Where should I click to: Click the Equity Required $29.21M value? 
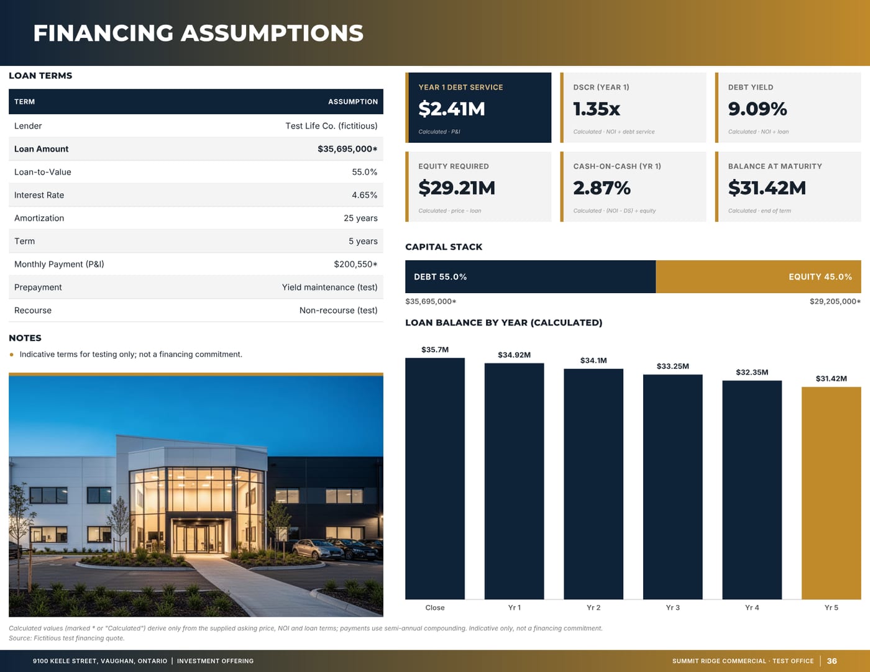(x=457, y=188)
